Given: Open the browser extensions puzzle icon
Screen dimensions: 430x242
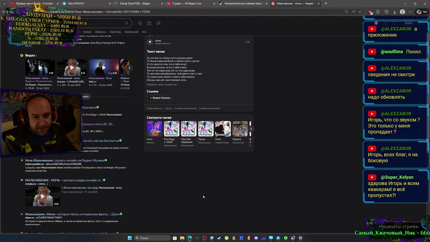Looking at the screenshot, I should click(378, 12).
